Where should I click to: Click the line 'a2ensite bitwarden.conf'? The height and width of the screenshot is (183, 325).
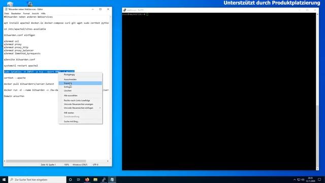pos(19,59)
